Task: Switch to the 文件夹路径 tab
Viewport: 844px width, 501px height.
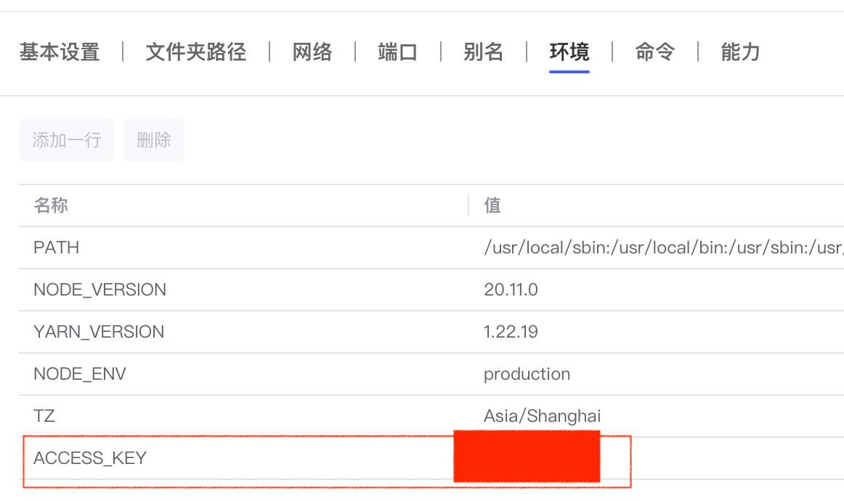Action: point(196,52)
